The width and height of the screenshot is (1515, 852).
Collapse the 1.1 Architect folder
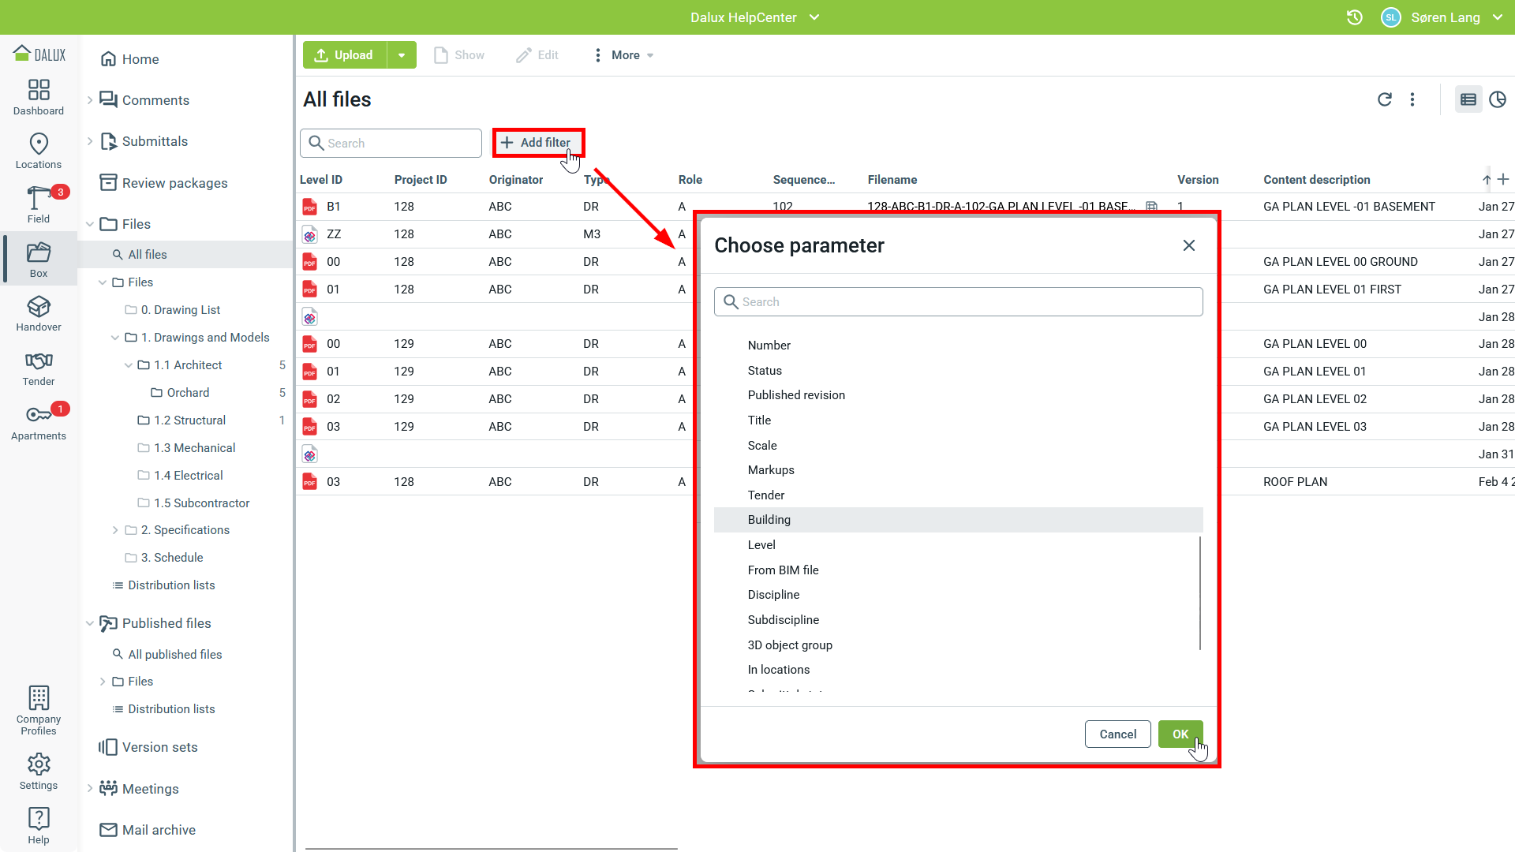coord(128,365)
